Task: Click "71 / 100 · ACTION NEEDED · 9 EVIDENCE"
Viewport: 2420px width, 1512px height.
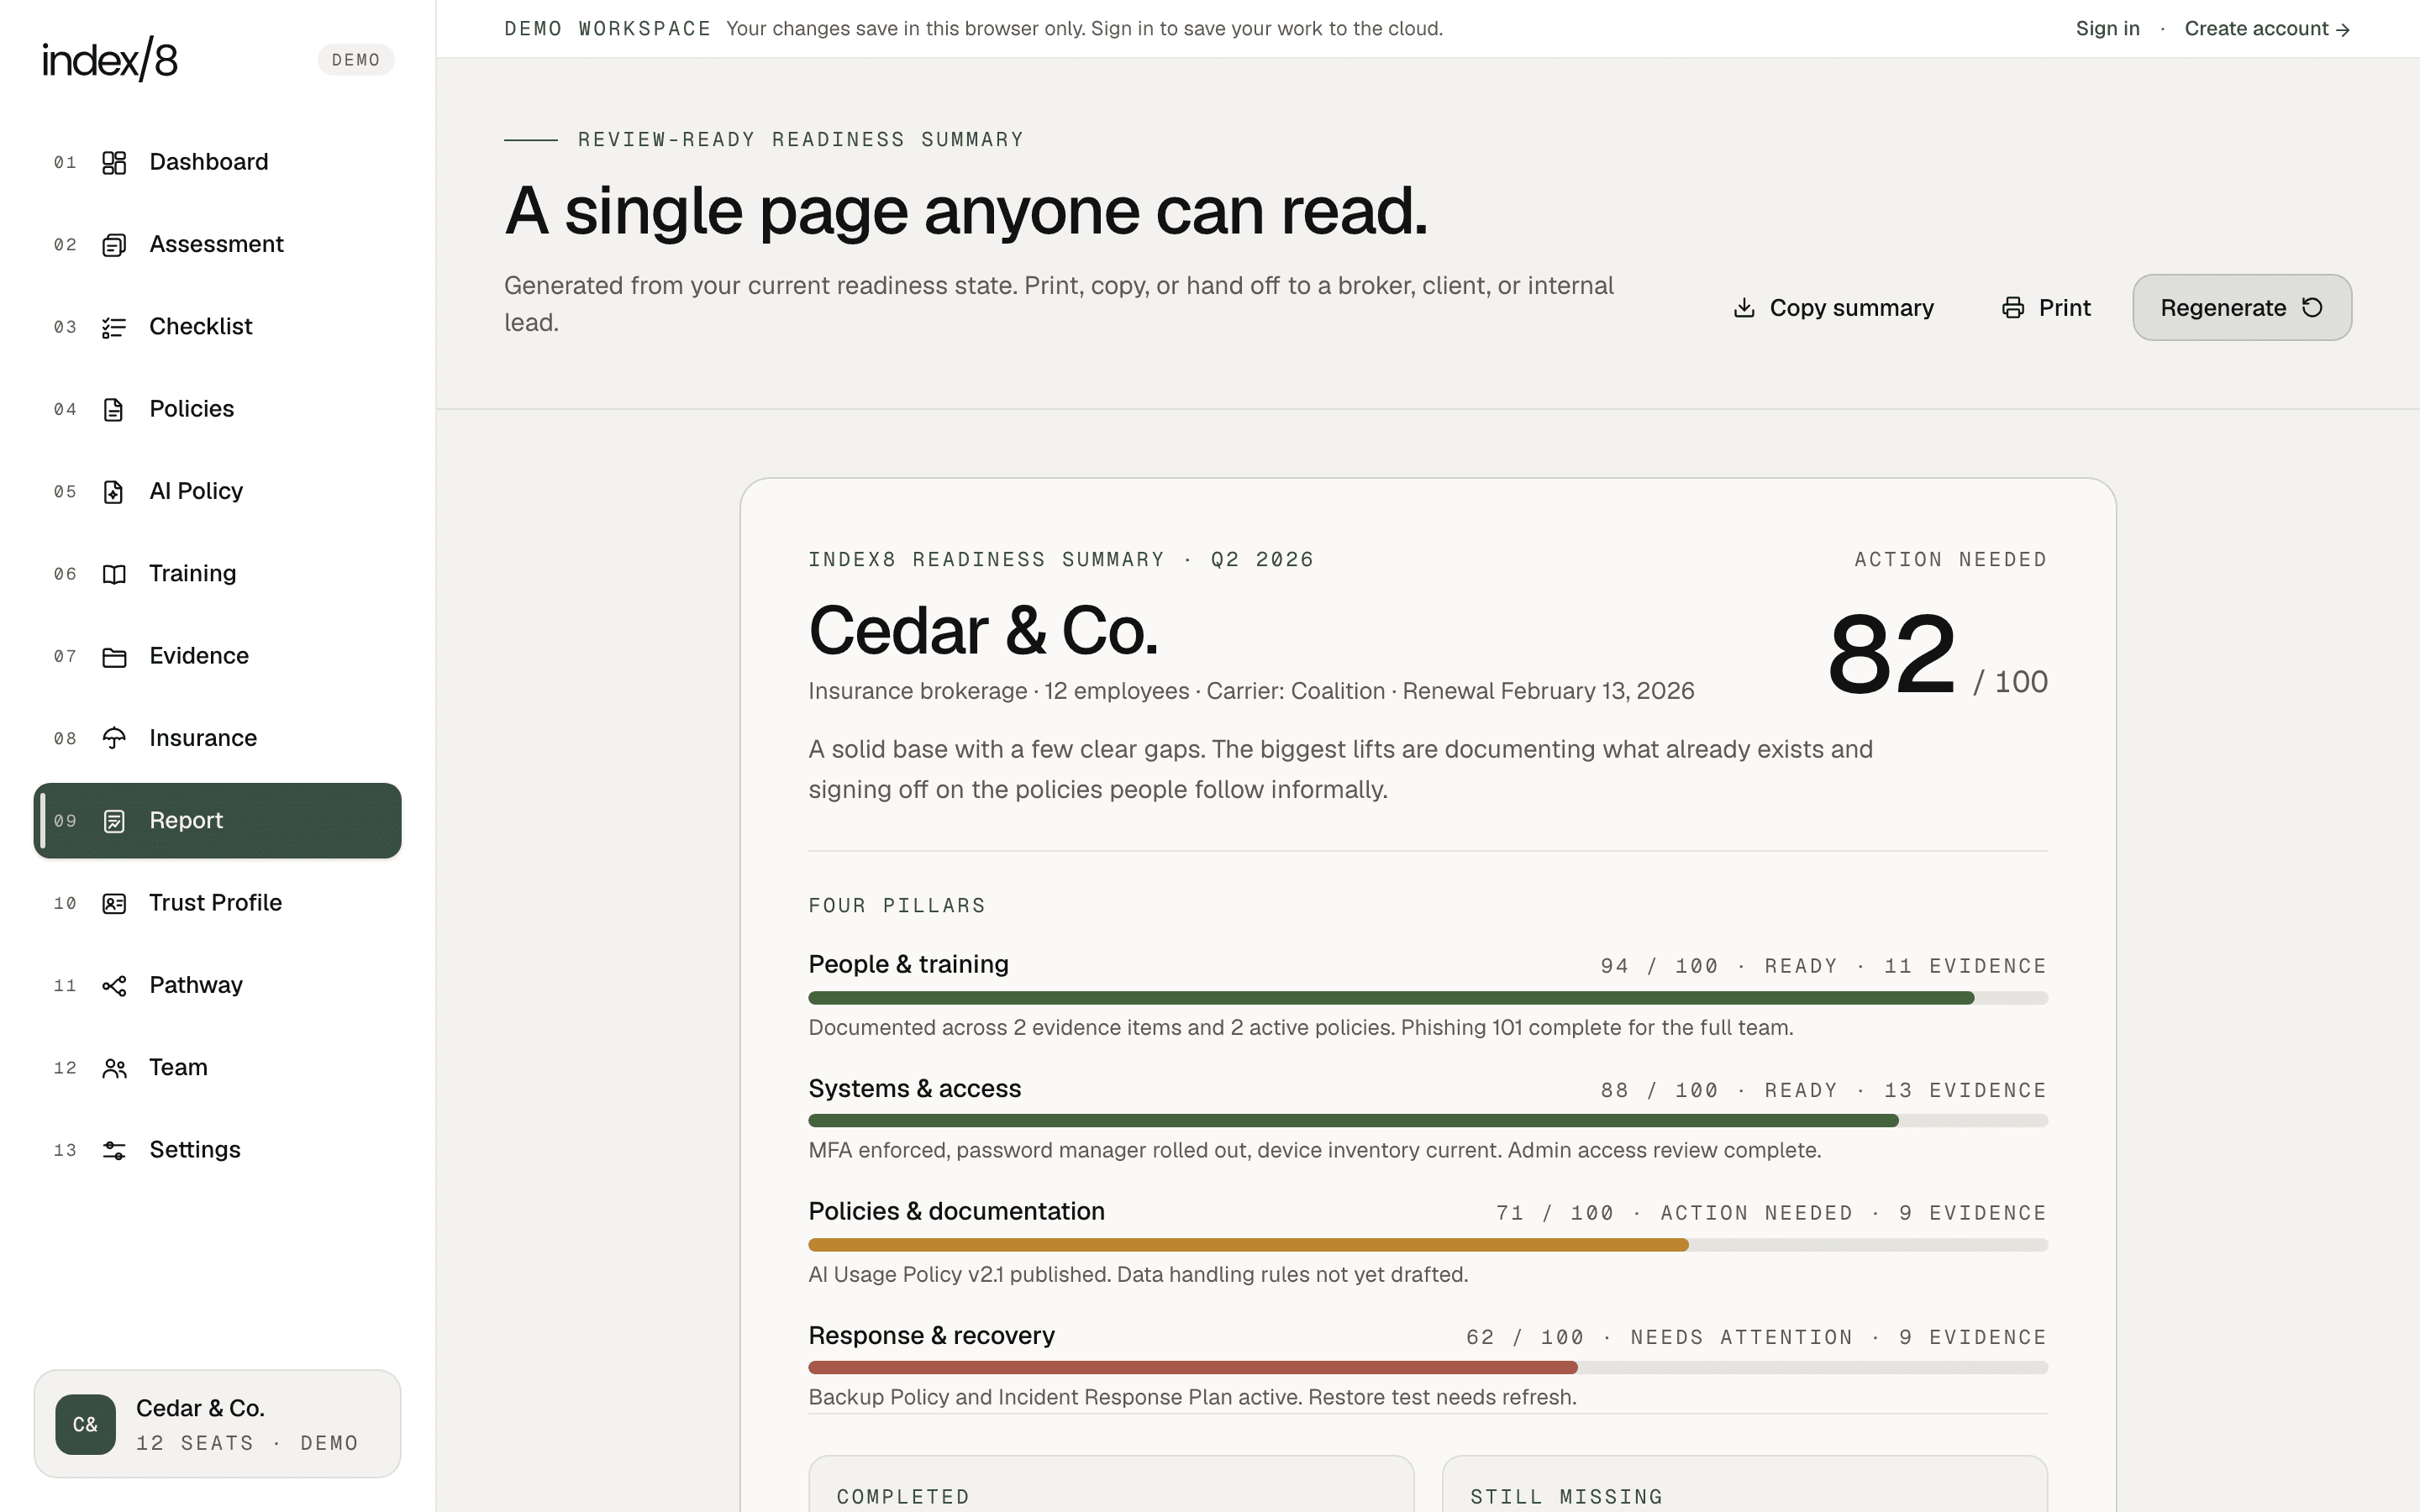Action: 1771,1214
